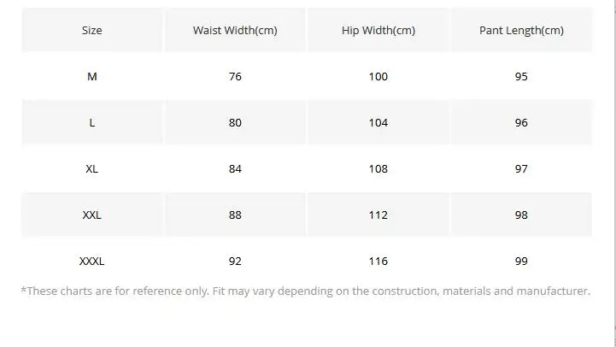The image size is (616, 347).
Task: Select the L size row label
Action: click(92, 122)
